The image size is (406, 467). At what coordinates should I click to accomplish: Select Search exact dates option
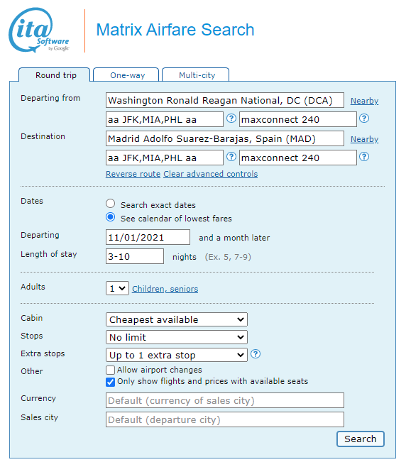coord(111,204)
